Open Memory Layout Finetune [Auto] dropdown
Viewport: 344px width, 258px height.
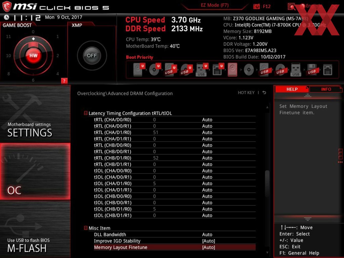click(x=208, y=247)
